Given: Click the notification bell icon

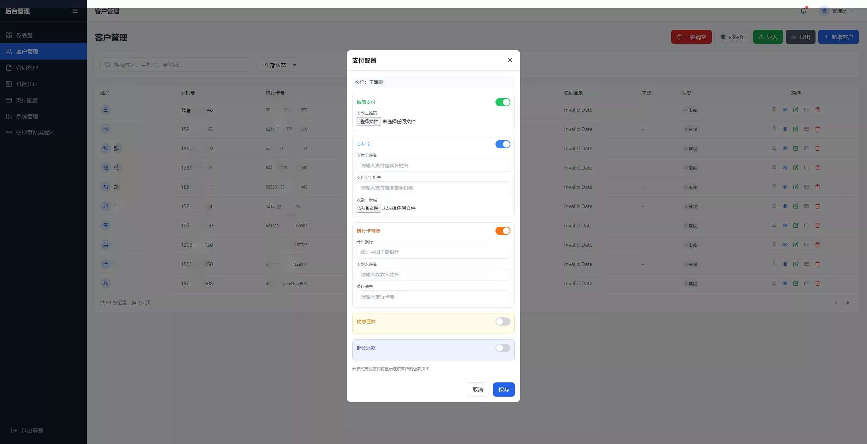Looking at the screenshot, I should (x=803, y=11).
